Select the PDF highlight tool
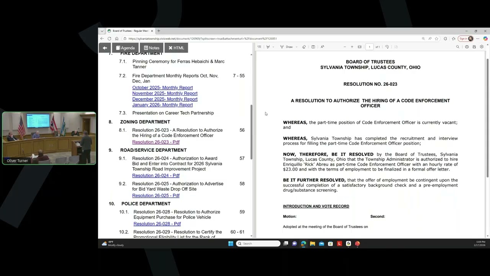The height and width of the screenshot is (276, 490). 268,47
